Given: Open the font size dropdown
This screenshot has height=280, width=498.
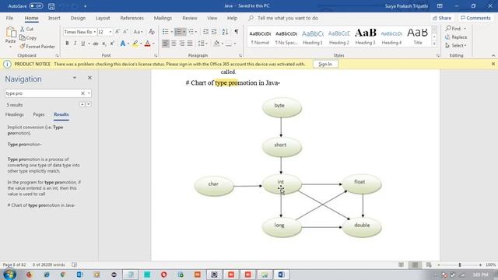Looking at the screenshot, I should (x=110, y=32).
